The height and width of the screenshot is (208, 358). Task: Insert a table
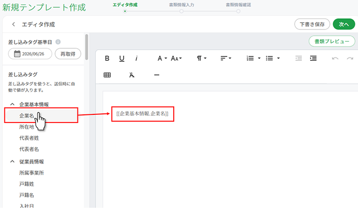point(107,75)
